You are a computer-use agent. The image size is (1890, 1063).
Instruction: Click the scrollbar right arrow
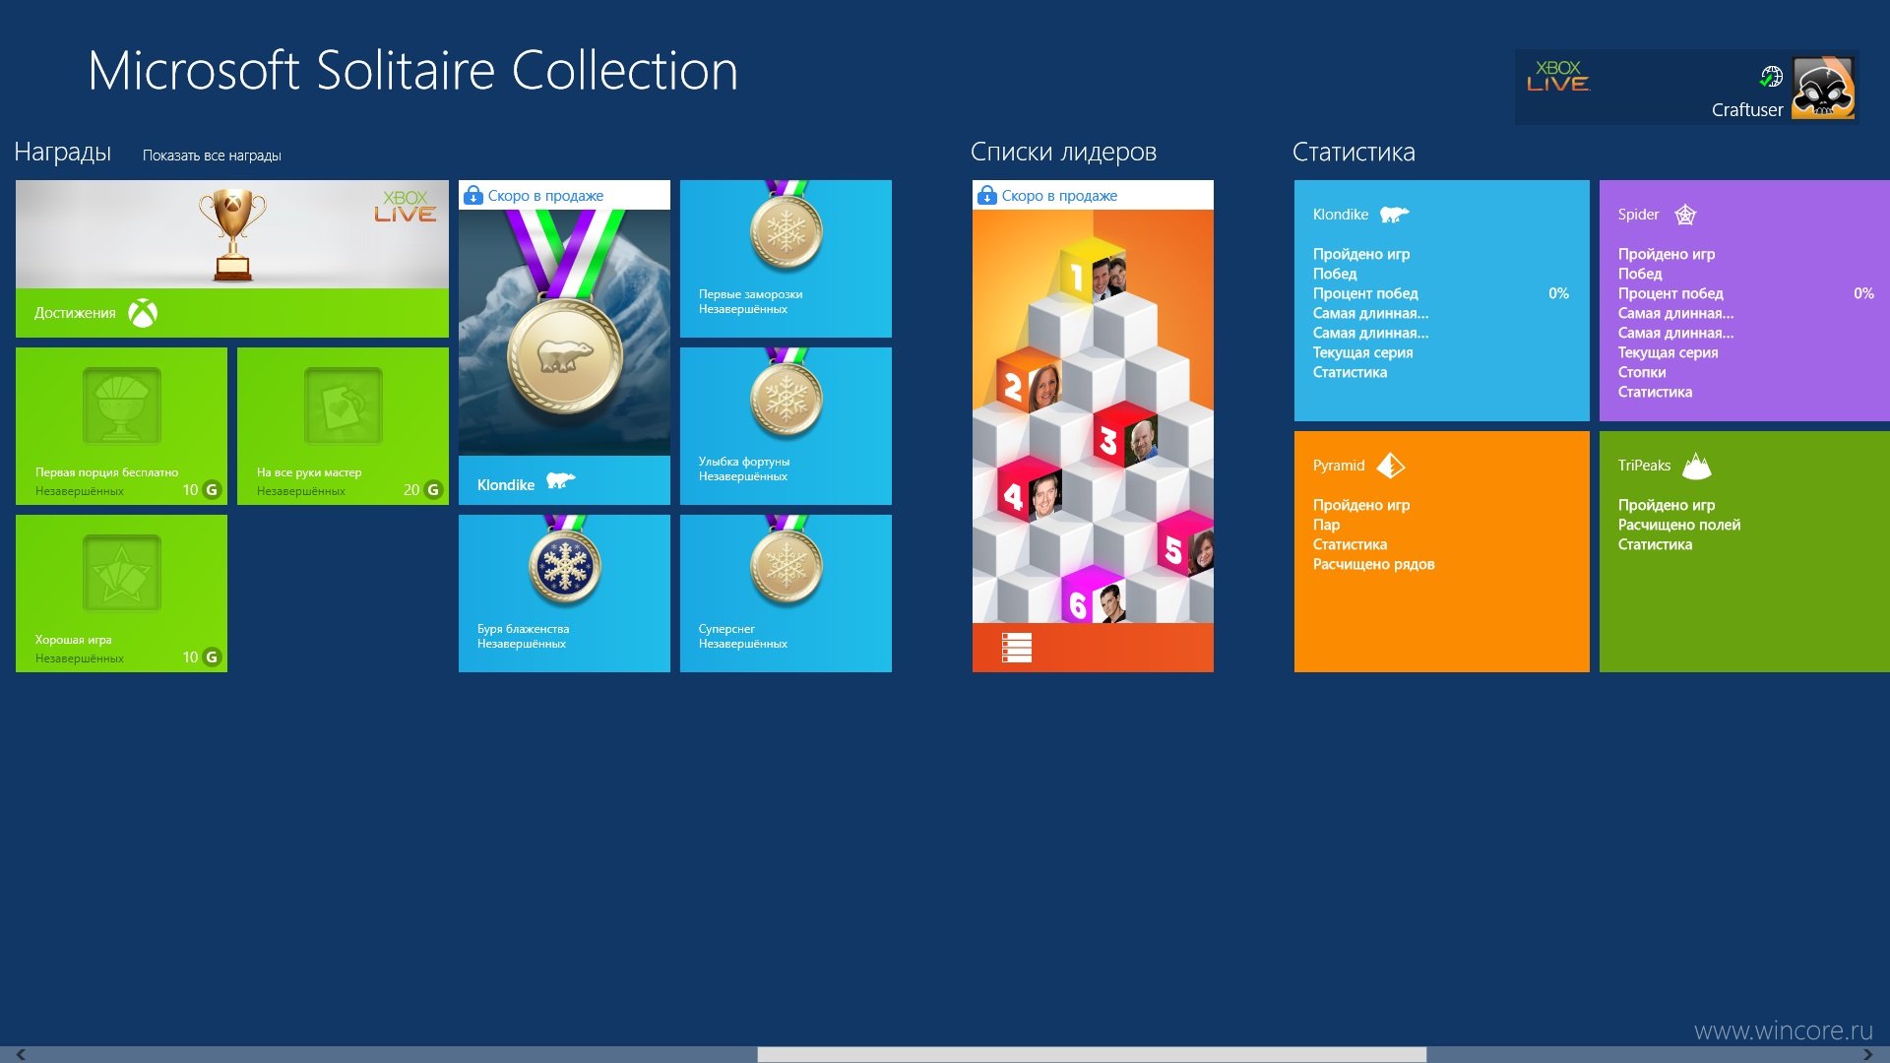(x=1868, y=1054)
